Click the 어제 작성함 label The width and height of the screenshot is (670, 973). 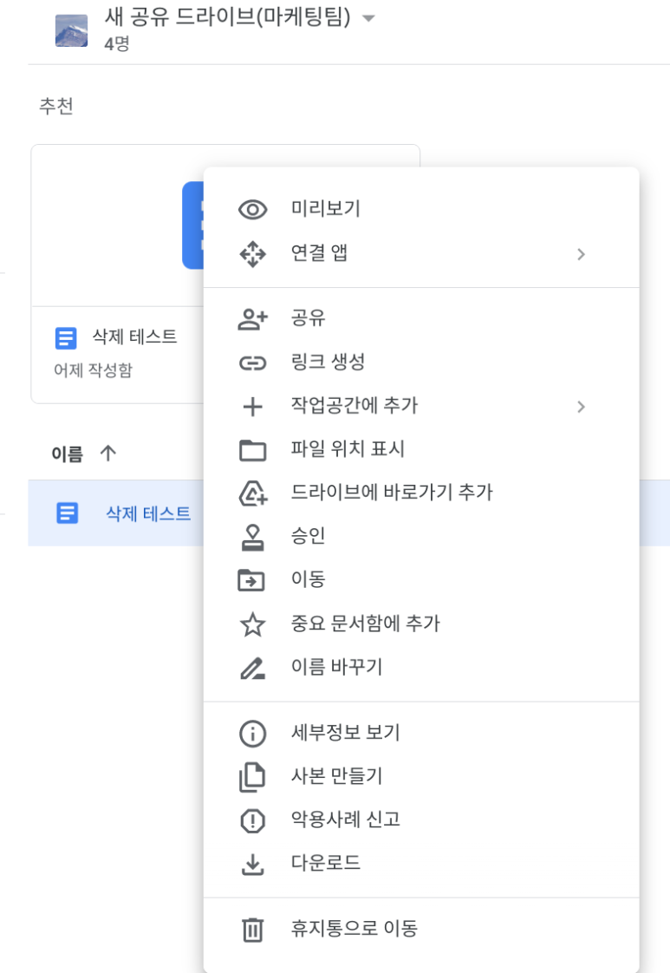pyautogui.click(x=93, y=370)
